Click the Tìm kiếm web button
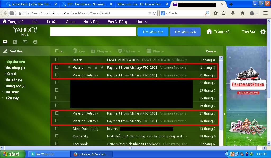 point(185,32)
